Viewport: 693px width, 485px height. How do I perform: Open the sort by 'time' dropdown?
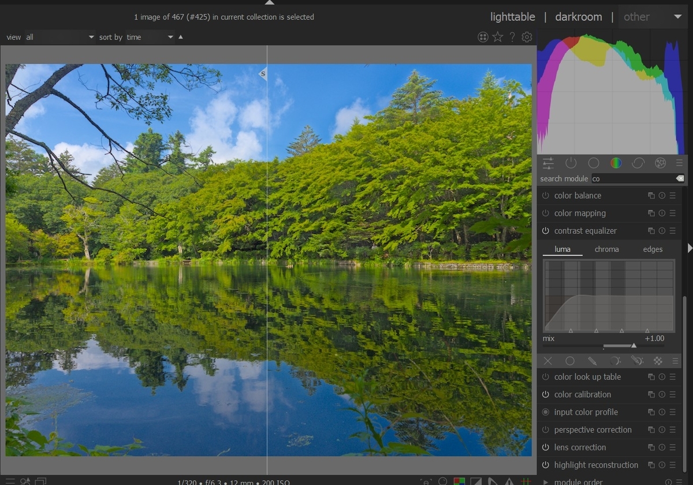pyautogui.click(x=150, y=37)
